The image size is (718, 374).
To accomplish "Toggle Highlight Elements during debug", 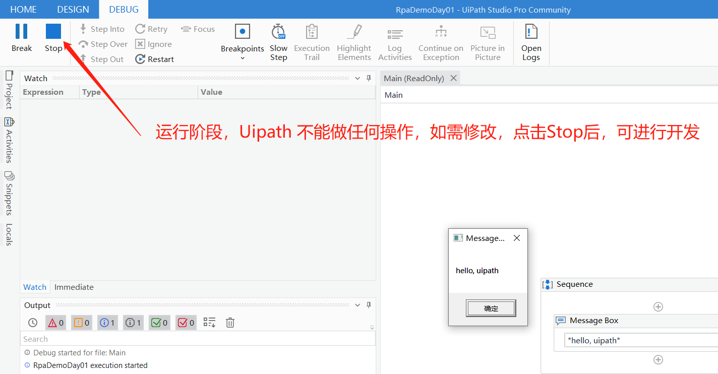I will [x=354, y=43].
